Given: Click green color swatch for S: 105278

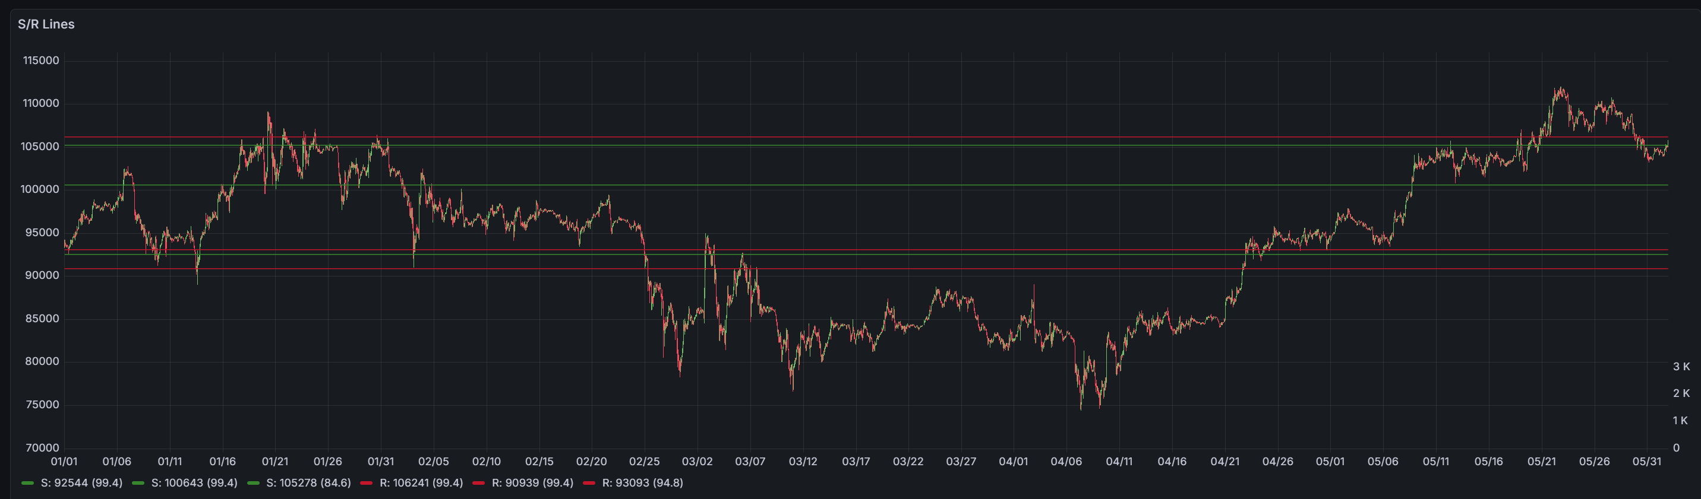Looking at the screenshot, I should [x=253, y=483].
